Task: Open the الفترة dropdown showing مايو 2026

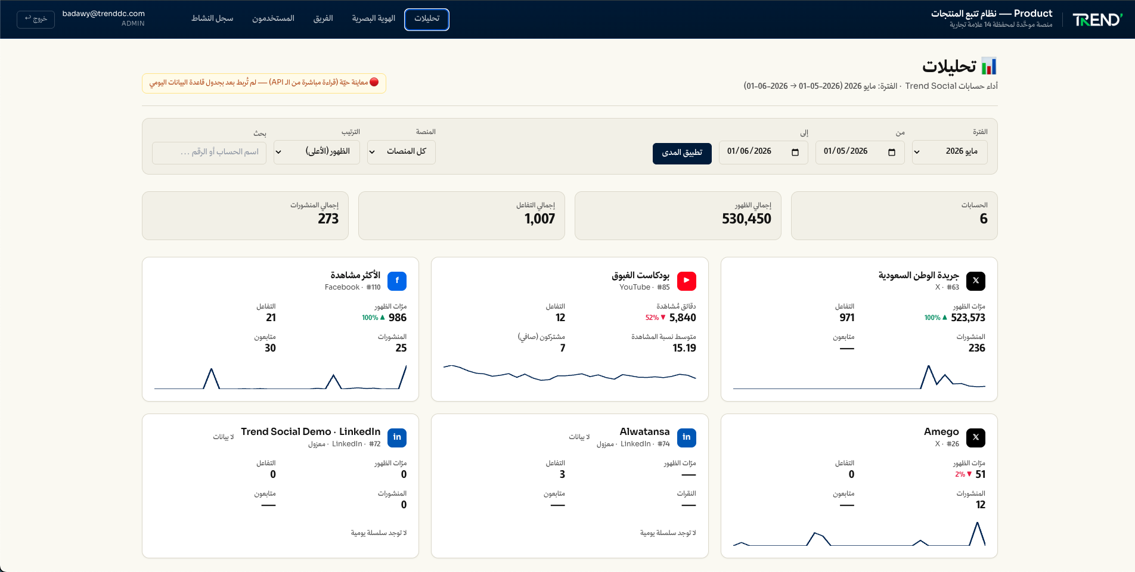Action: 950,152
